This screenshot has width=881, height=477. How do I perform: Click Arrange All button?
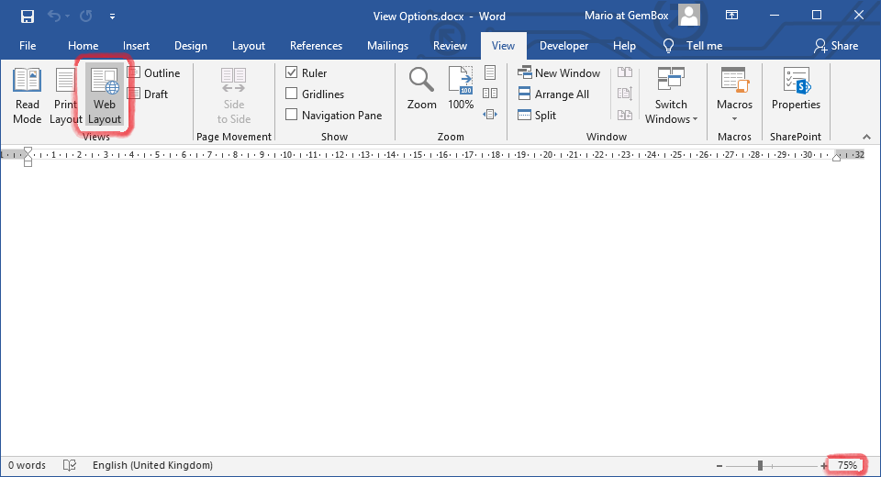[x=553, y=94]
